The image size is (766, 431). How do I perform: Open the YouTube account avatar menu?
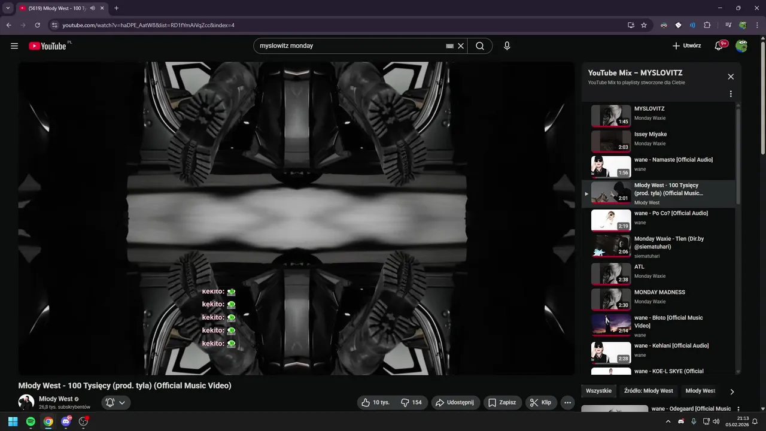pos(741,46)
